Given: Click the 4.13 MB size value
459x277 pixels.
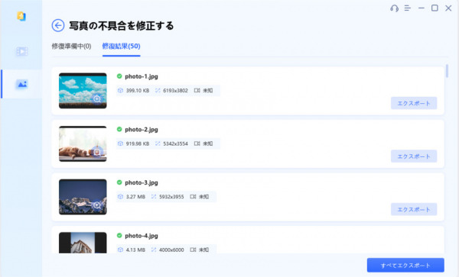Looking at the screenshot, I should [x=135, y=250].
